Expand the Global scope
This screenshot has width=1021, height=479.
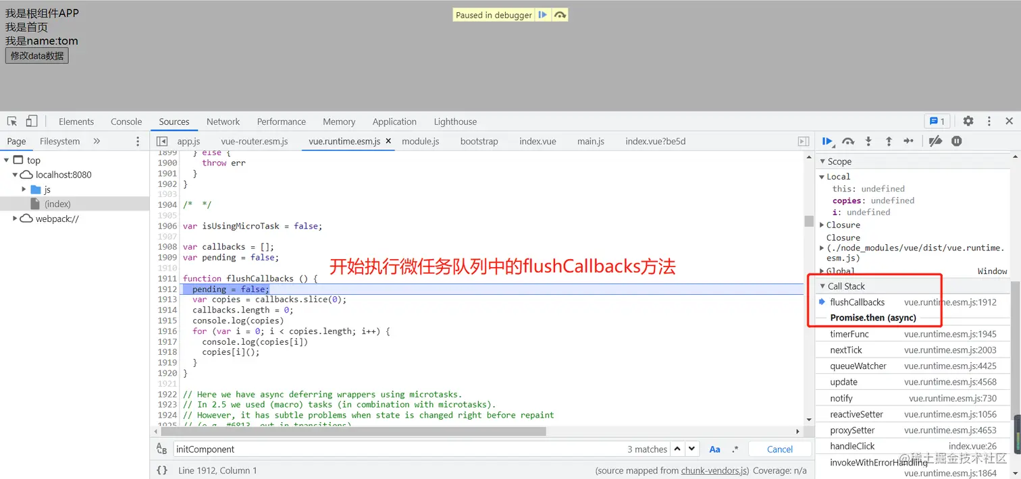(822, 271)
